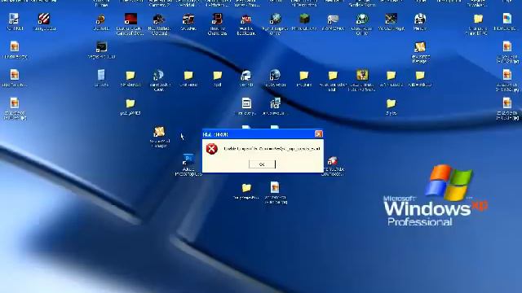Click OK in the error dialog
The height and width of the screenshot is (293, 522).
262,164
